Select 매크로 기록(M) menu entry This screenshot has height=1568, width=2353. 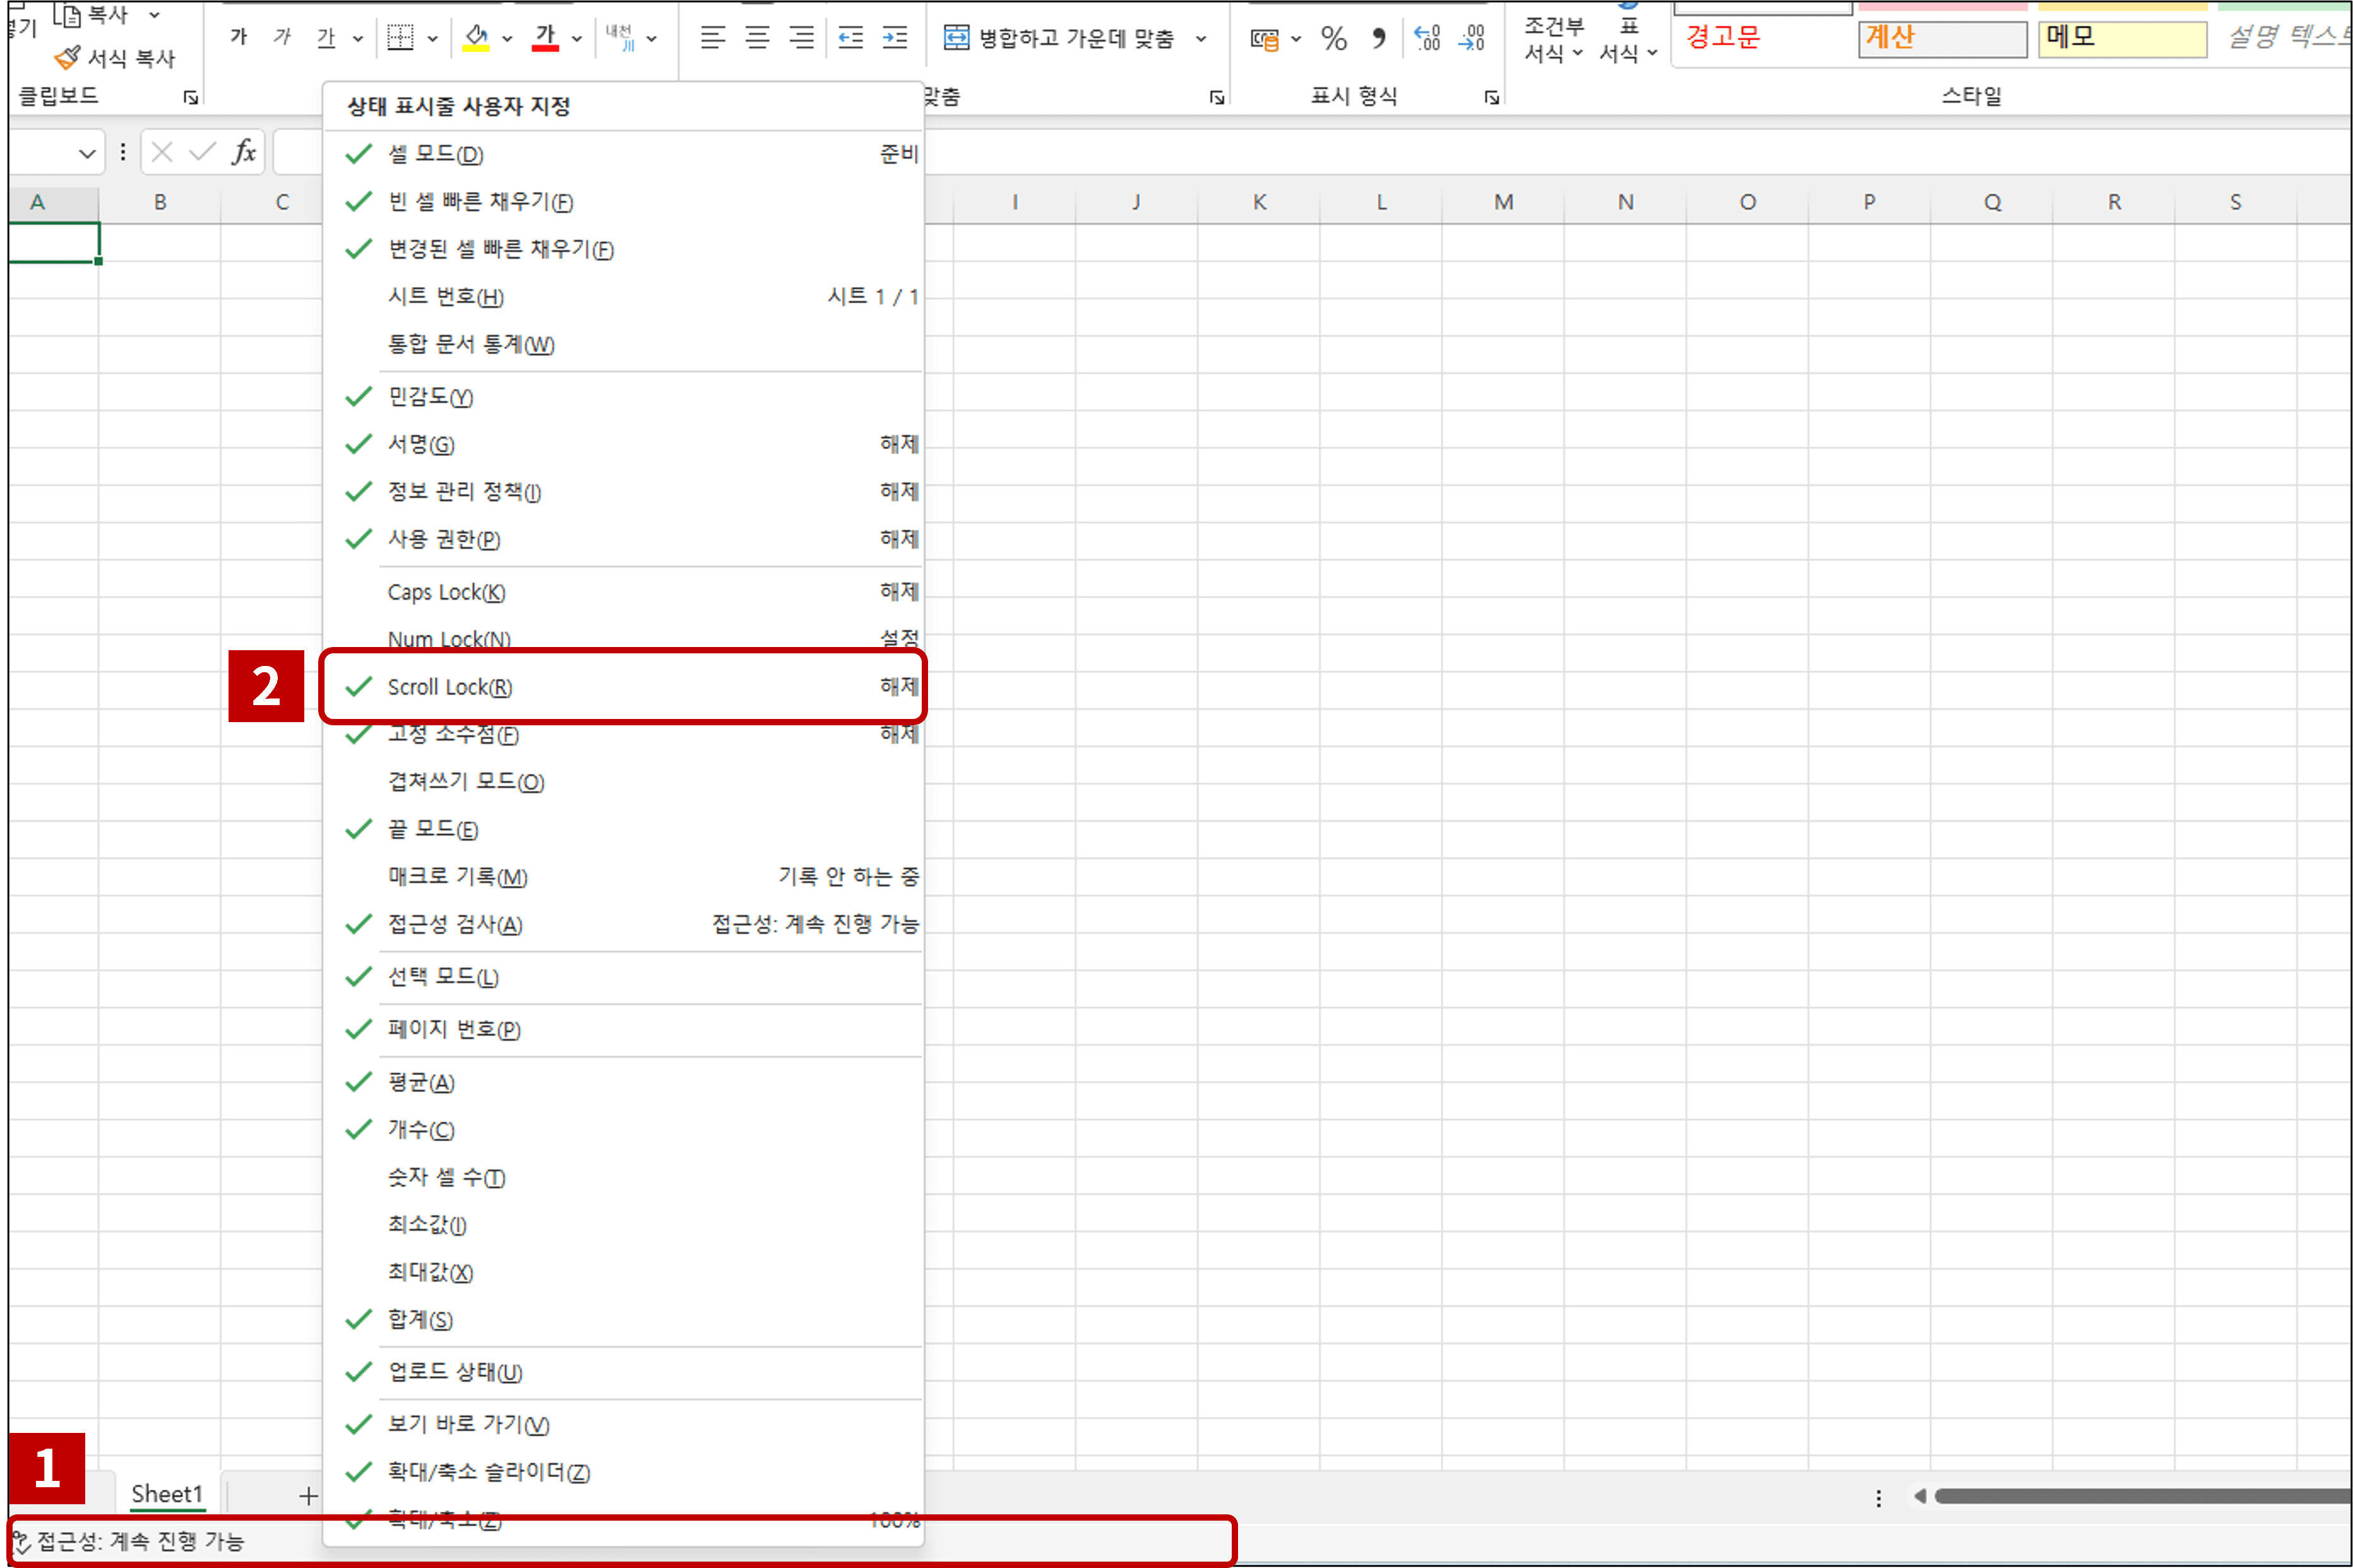pos(457,877)
